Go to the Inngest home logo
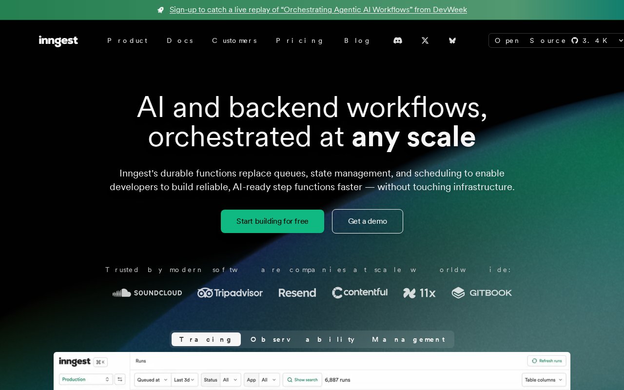The height and width of the screenshot is (390, 624). pos(58,41)
